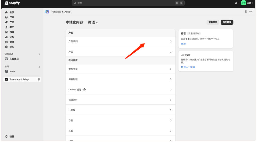Go to 分析 in the sidebar

(x=12, y=37)
